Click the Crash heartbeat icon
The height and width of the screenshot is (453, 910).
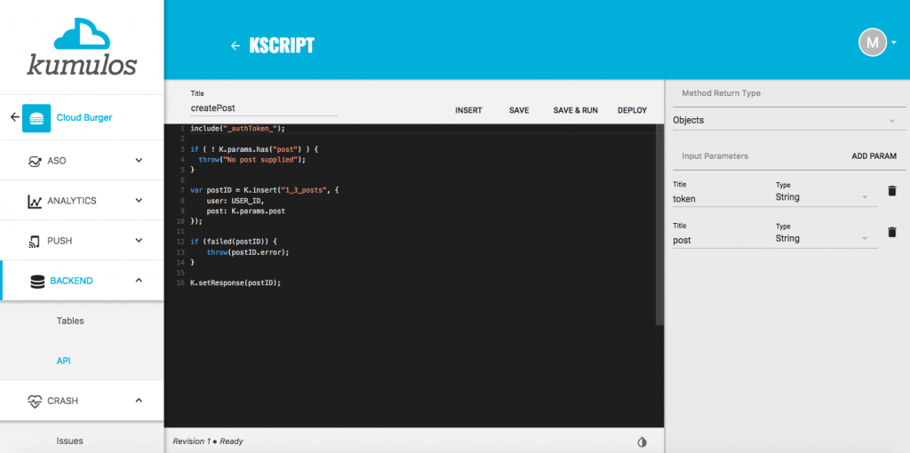point(35,401)
